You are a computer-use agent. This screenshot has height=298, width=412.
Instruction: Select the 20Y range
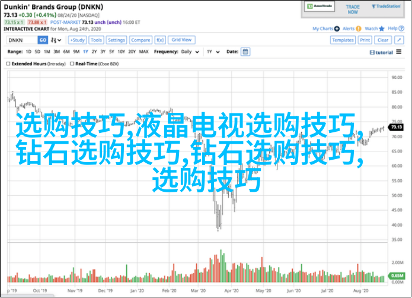click(x=132, y=52)
